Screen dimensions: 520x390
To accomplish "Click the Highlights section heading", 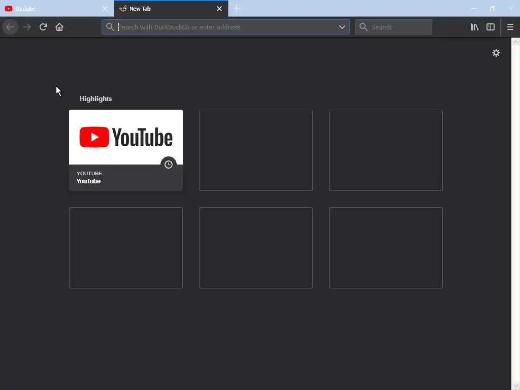I will point(95,99).
